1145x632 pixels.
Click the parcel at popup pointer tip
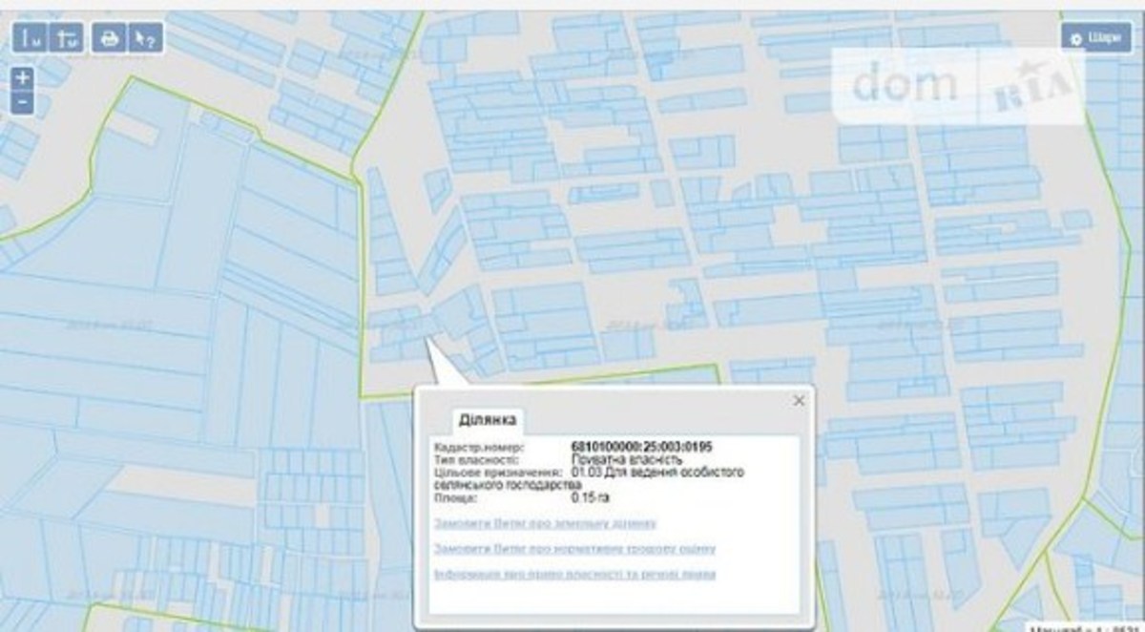tap(425, 336)
